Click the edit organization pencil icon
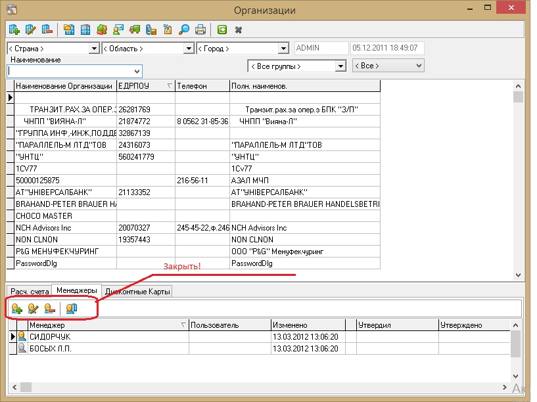 point(30,30)
